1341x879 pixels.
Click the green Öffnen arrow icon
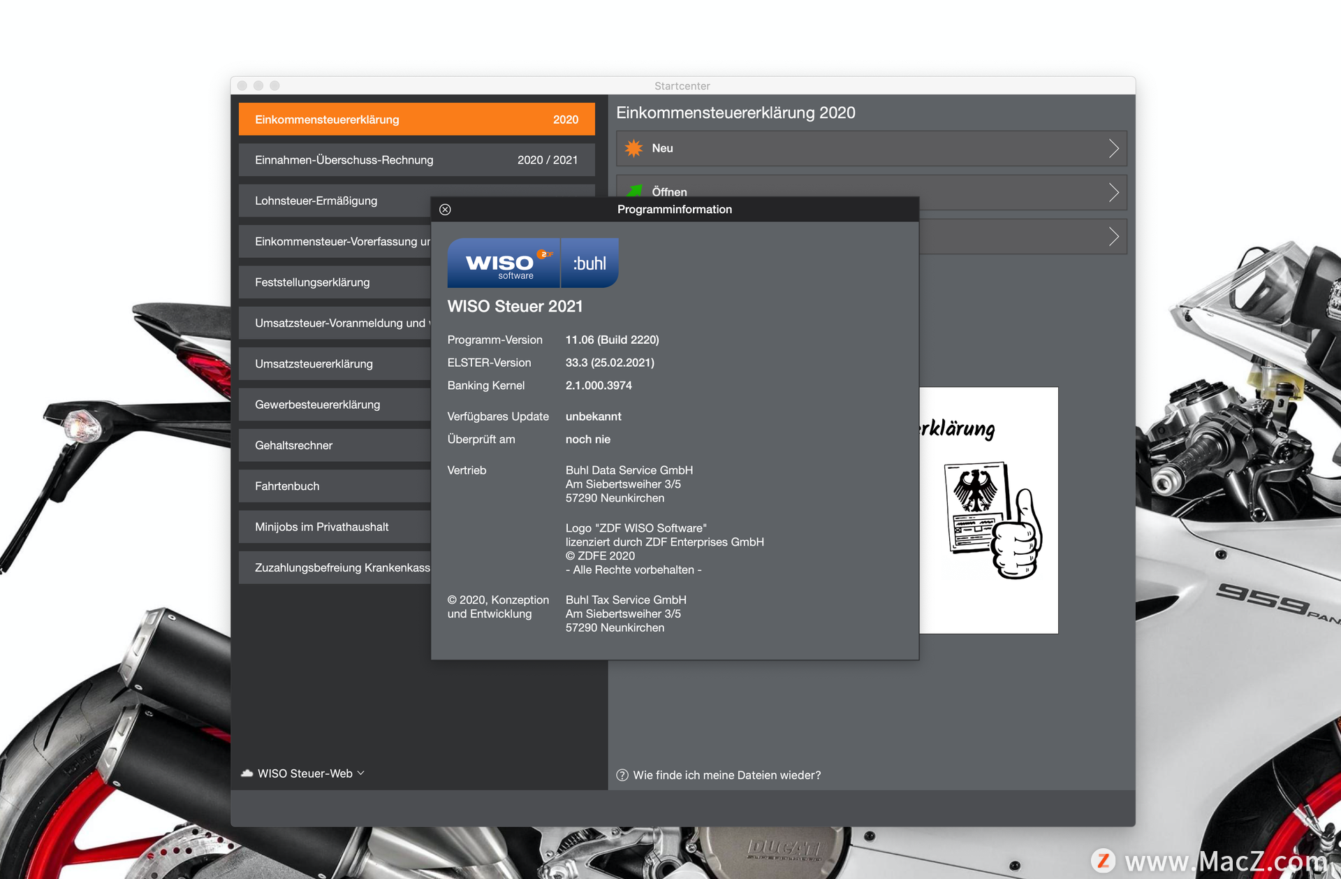tap(634, 191)
